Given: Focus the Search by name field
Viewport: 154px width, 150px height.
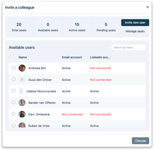Looking at the screenshot, I should coord(128,48).
